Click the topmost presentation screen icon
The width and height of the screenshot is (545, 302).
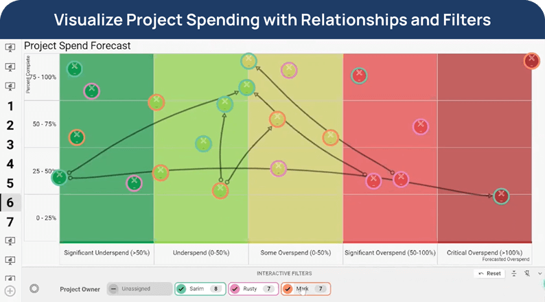tap(10, 48)
